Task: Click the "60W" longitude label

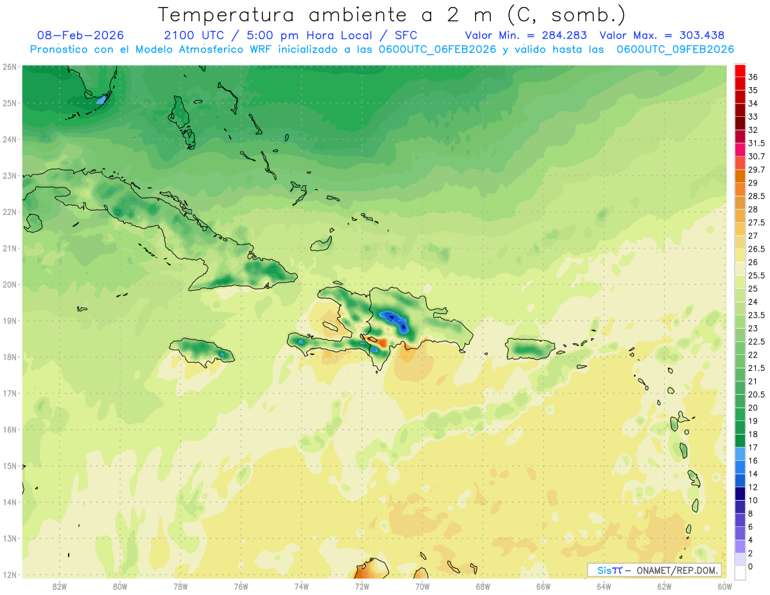Action: (724, 587)
